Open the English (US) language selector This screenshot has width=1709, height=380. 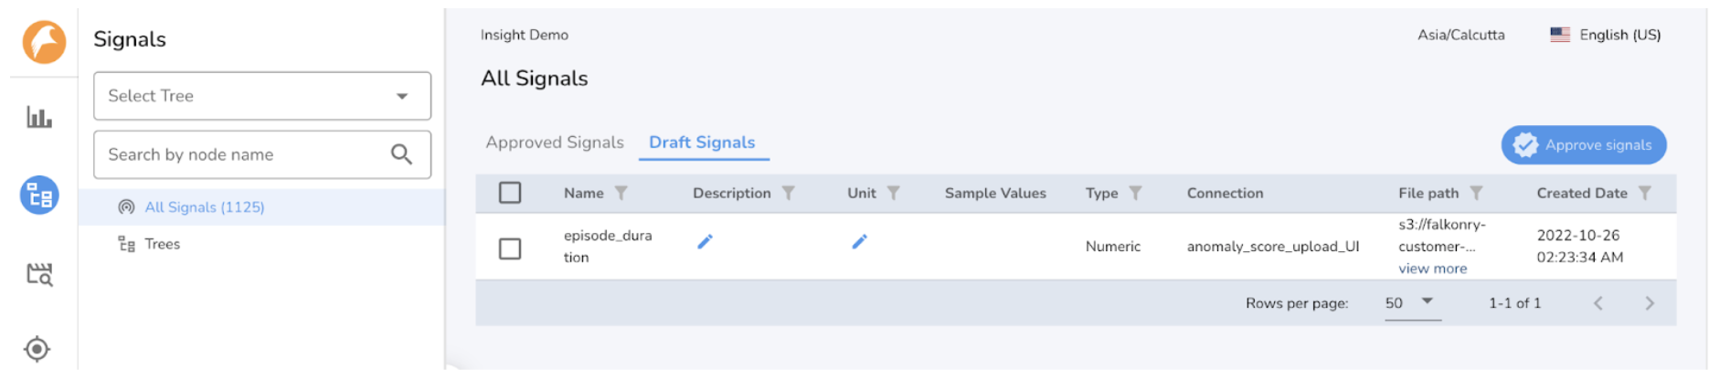point(1606,35)
